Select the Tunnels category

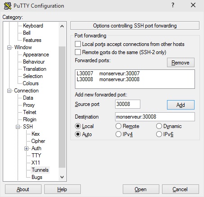point(40,170)
